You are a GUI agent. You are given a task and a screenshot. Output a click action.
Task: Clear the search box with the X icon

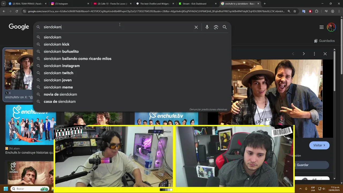point(196,27)
